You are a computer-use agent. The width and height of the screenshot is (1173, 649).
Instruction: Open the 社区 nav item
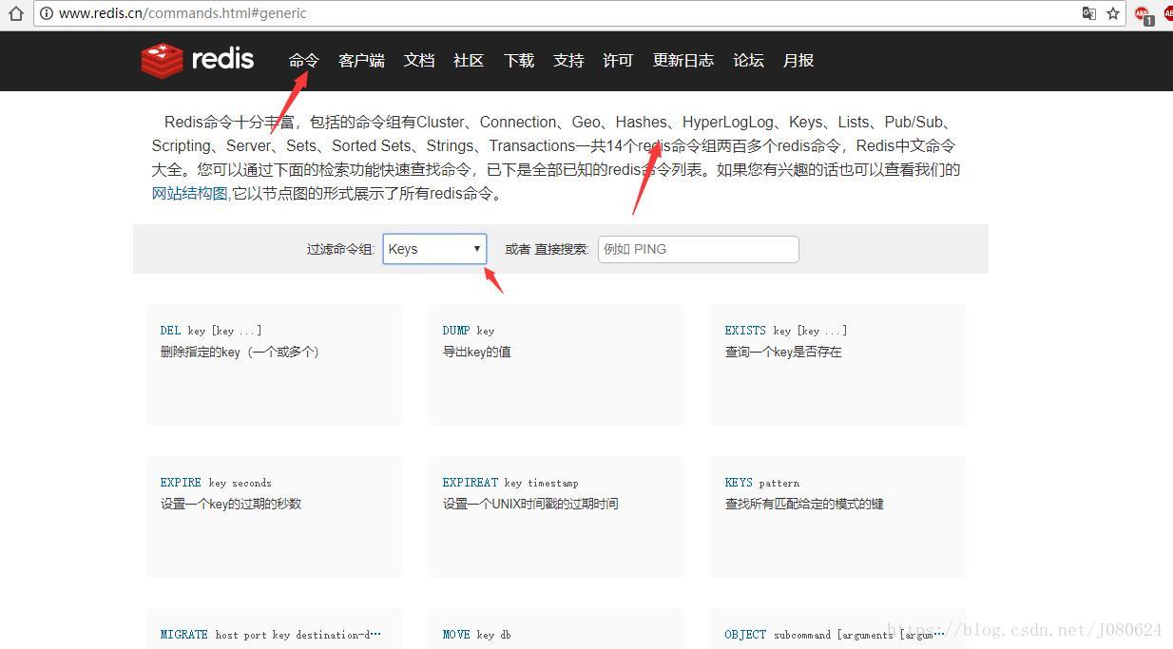point(469,60)
